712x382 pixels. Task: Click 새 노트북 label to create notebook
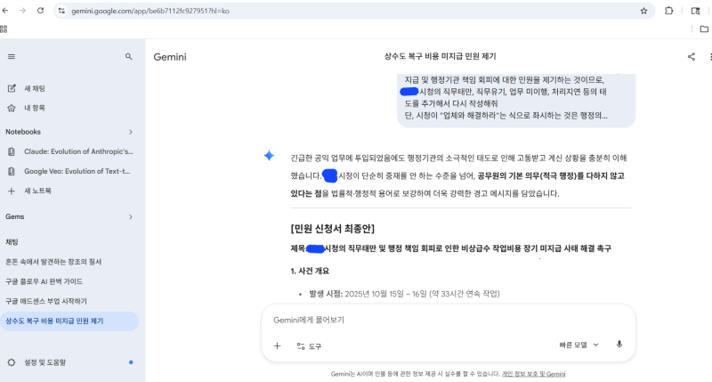coord(37,191)
